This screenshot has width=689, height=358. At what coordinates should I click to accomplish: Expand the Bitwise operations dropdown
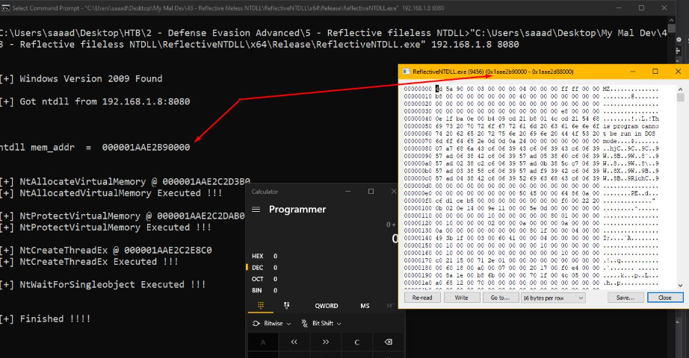(x=271, y=324)
